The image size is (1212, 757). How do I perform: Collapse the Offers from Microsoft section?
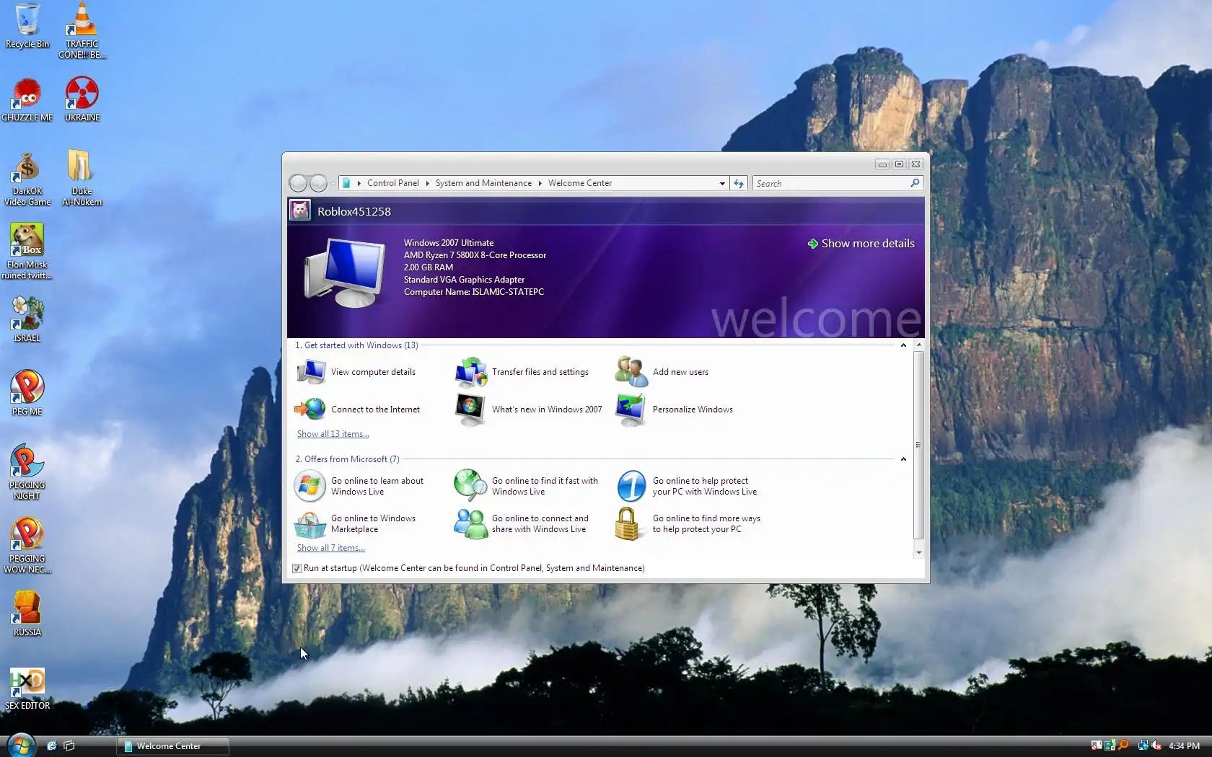[903, 459]
